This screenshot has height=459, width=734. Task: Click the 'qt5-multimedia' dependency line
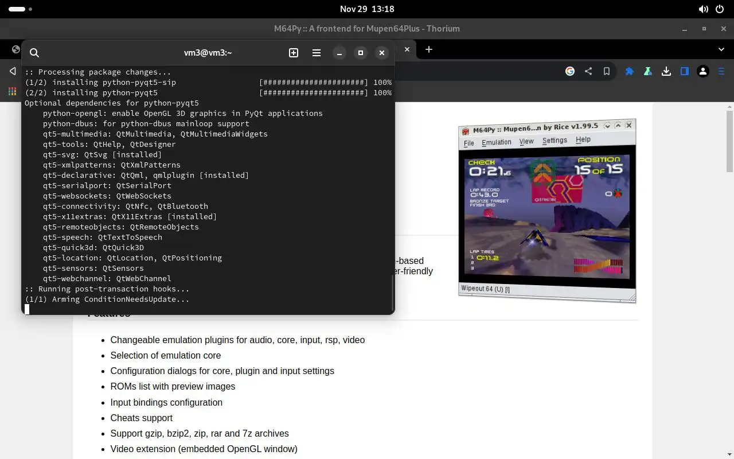155,134
